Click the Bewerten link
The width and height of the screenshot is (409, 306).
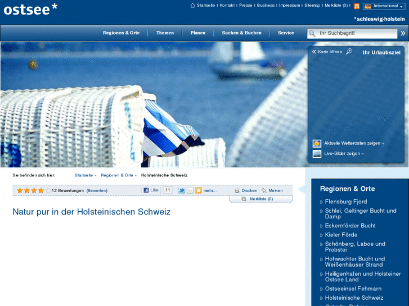click(x=97, y=191)
